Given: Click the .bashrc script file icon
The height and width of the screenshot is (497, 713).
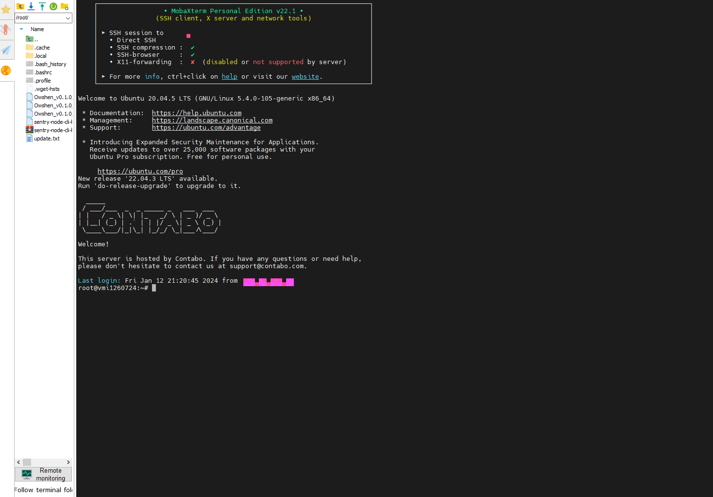Looking at the screenshot, I should click(x=30, y=72).
